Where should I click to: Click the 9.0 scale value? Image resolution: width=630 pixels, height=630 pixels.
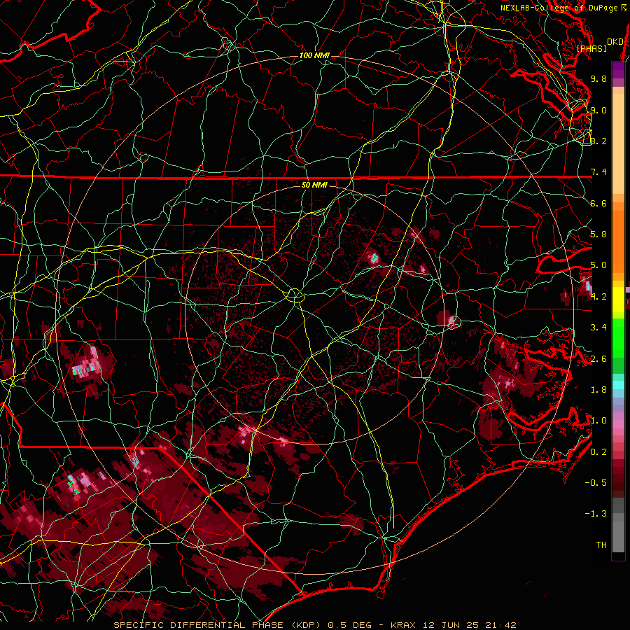coord(598,110)
